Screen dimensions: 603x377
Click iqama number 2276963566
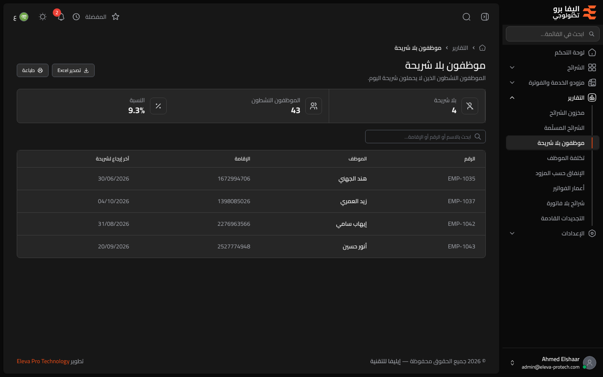click(x=234, y=224)
